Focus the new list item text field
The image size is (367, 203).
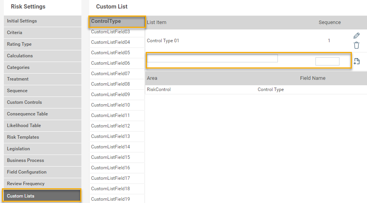pyautogui.click(x=212, y=58)
